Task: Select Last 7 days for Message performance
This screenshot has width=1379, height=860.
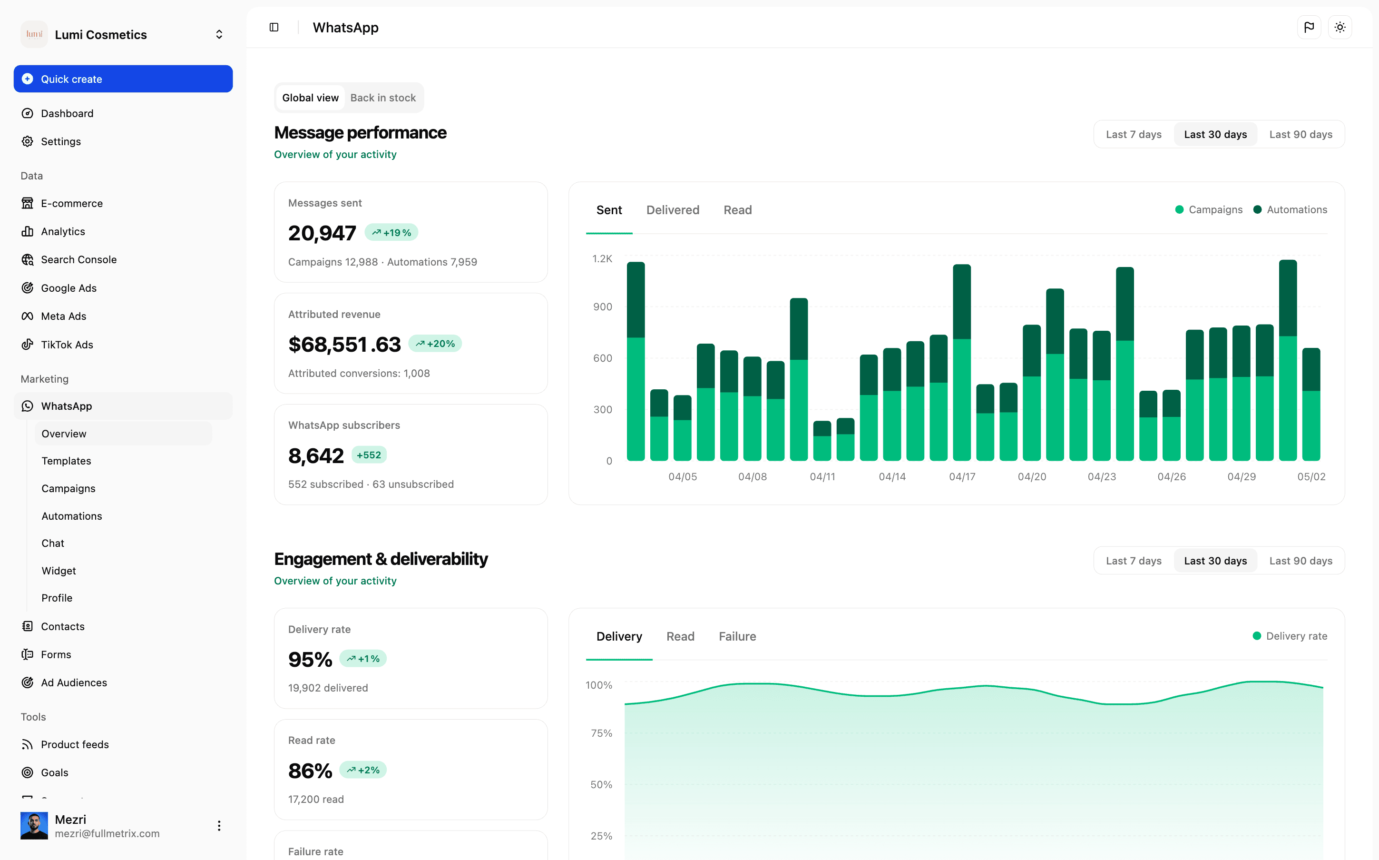Action: [x=1134, y=134]
